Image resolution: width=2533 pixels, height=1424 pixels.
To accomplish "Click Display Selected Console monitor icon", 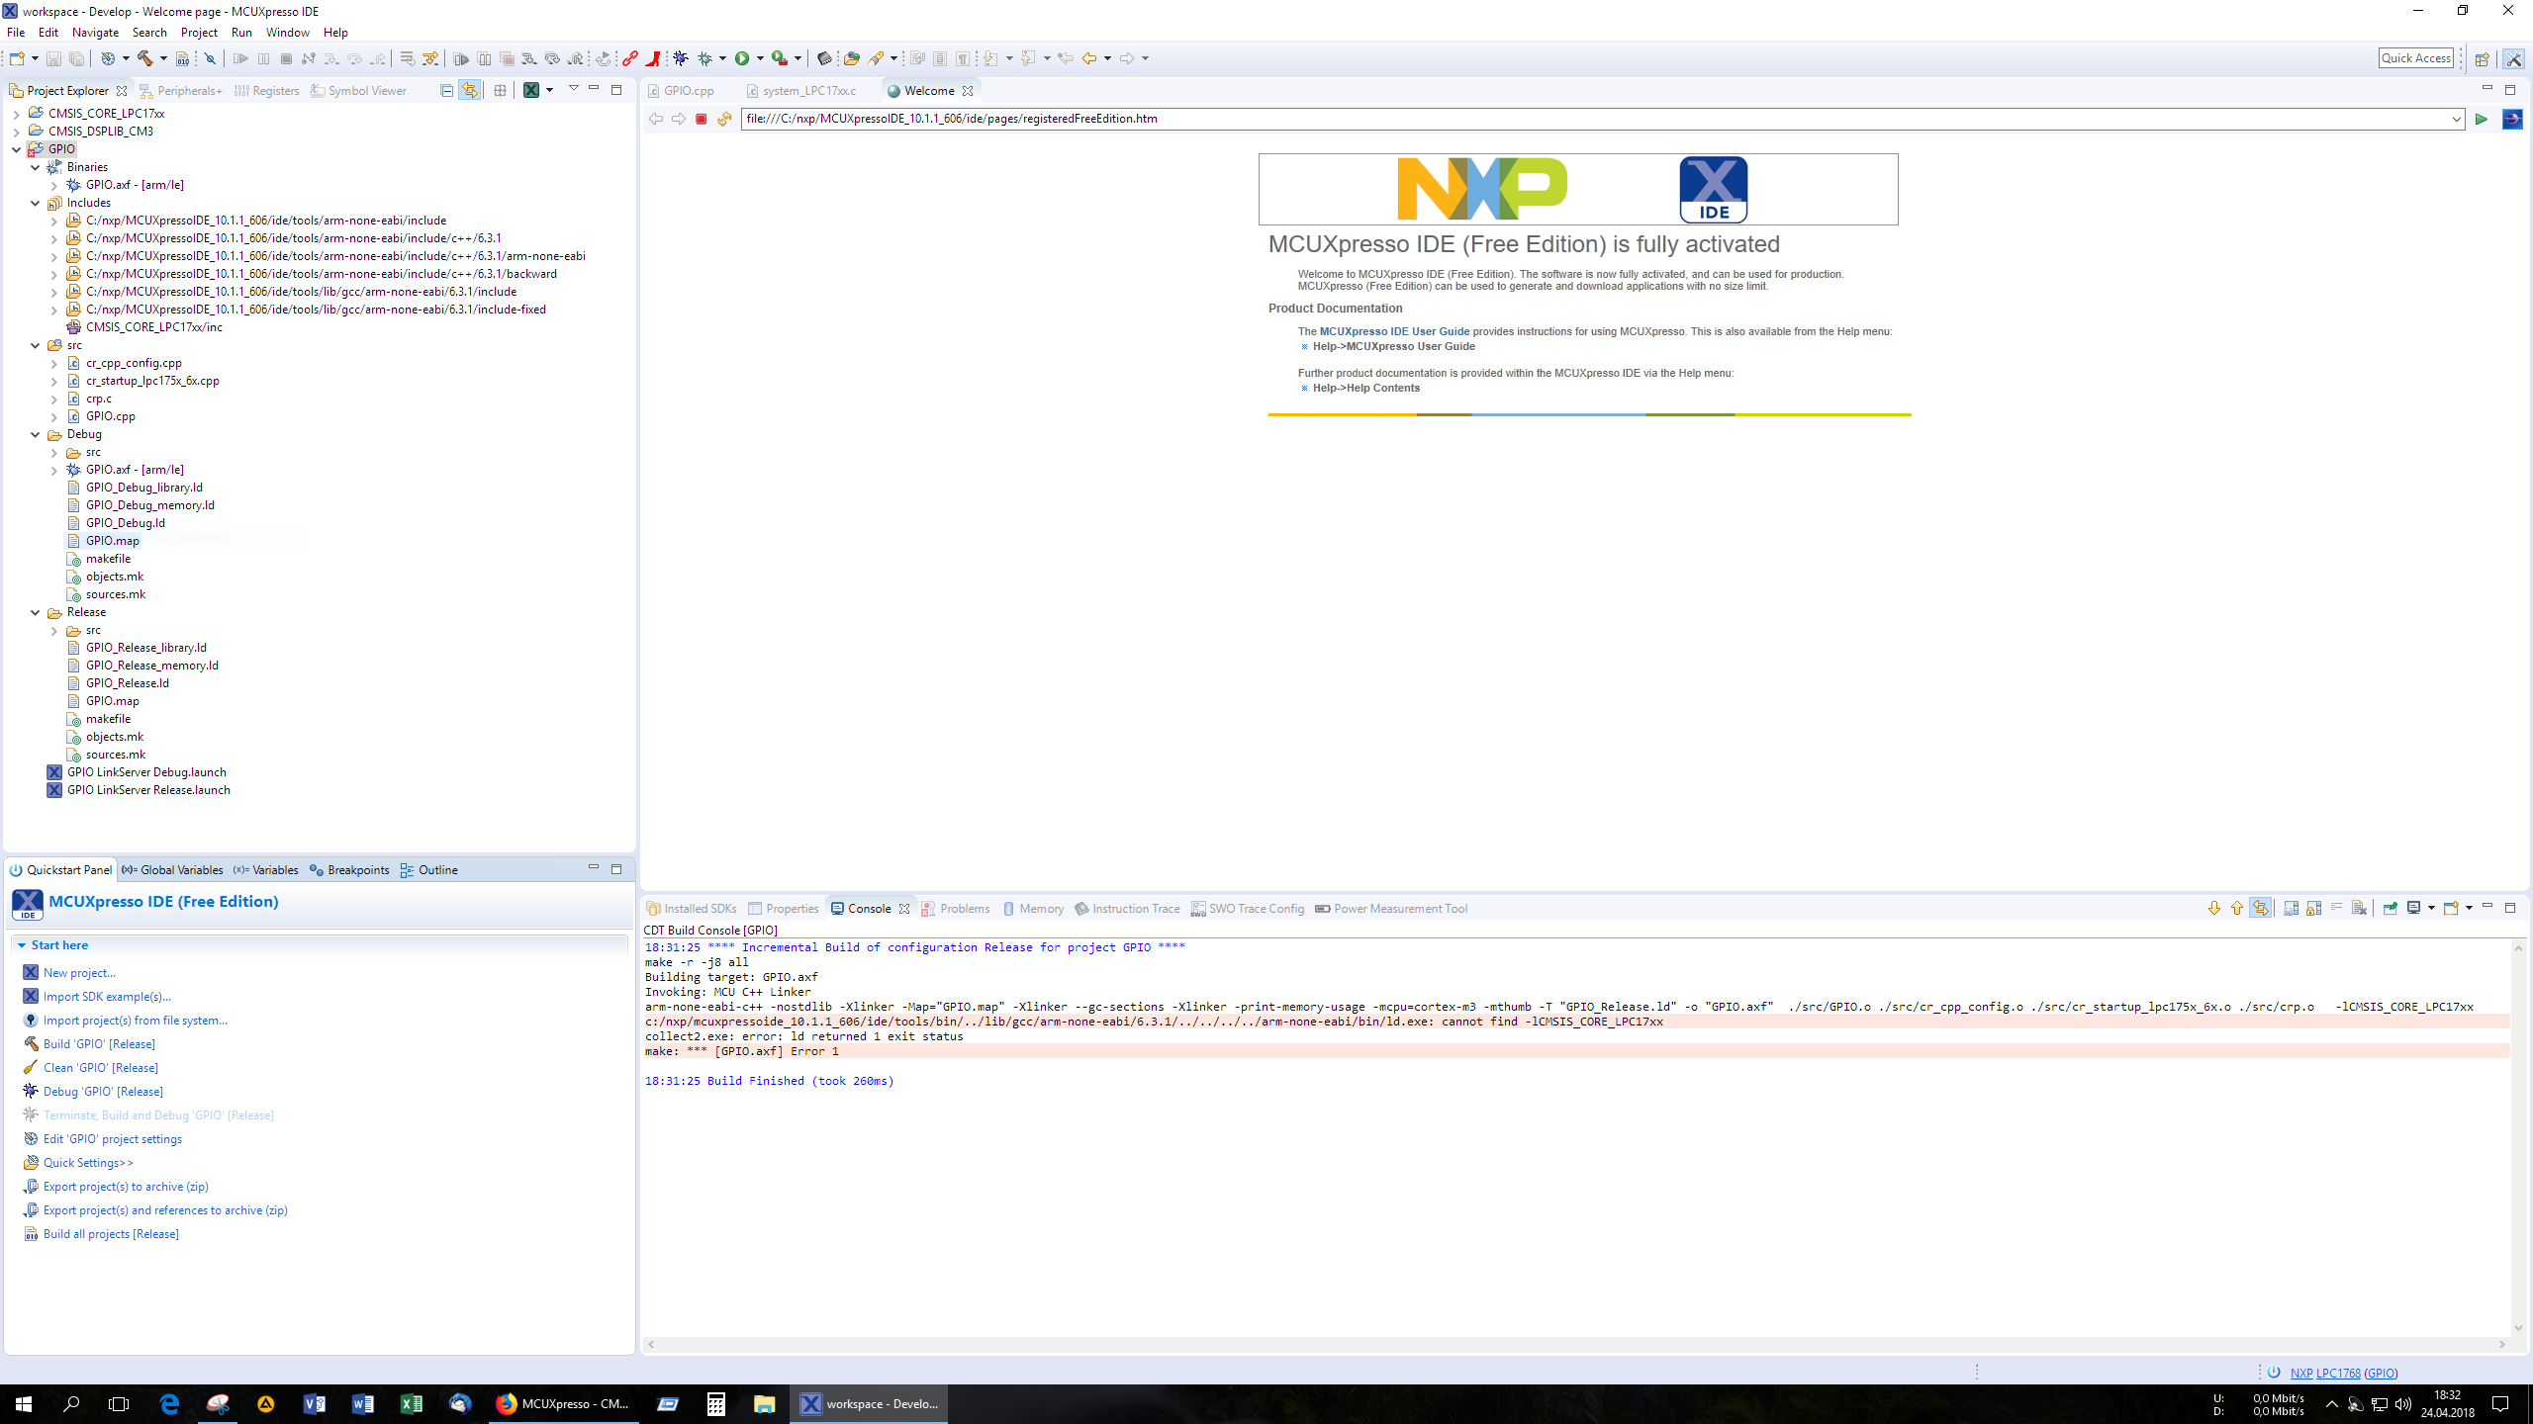I will point(2414,908).
